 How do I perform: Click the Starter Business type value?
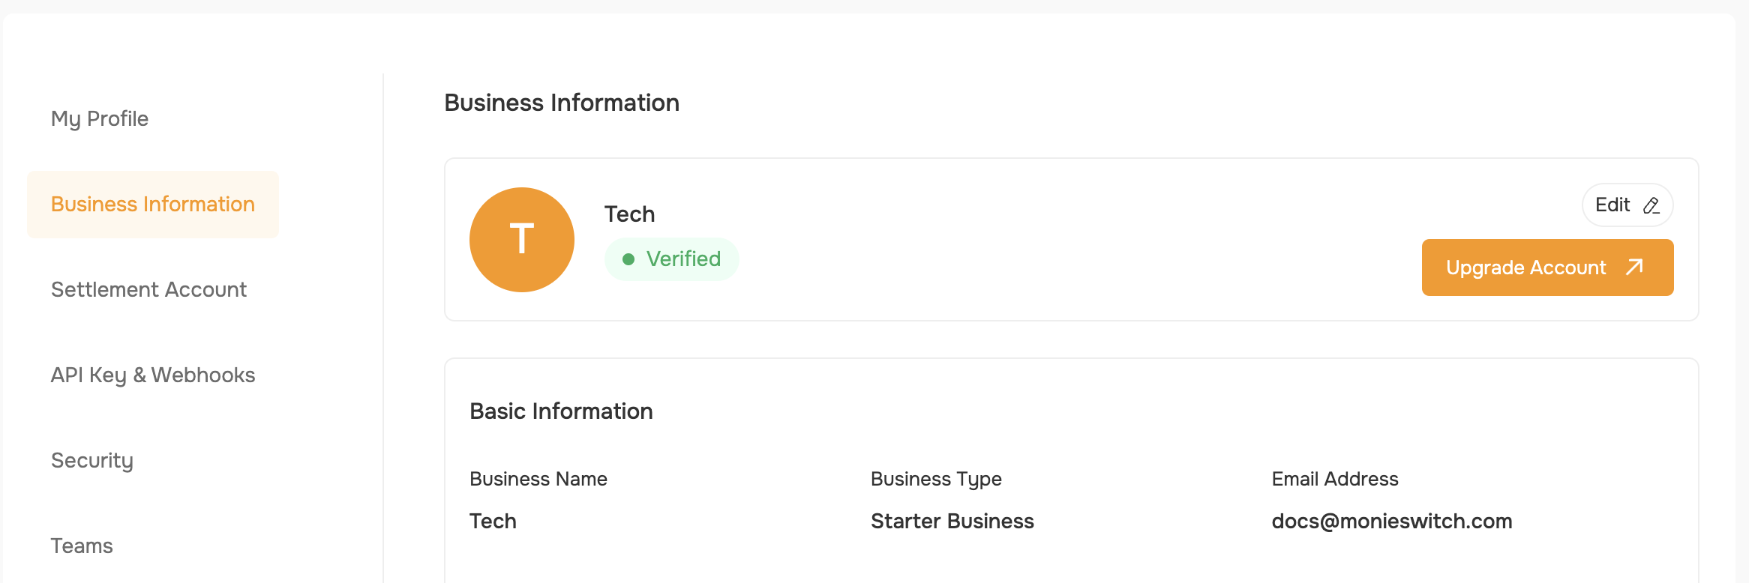pyautogui.click(x=952, y=521)
